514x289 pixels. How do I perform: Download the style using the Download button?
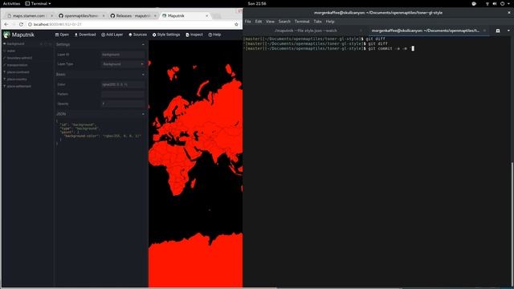click(x=85, y=35)
